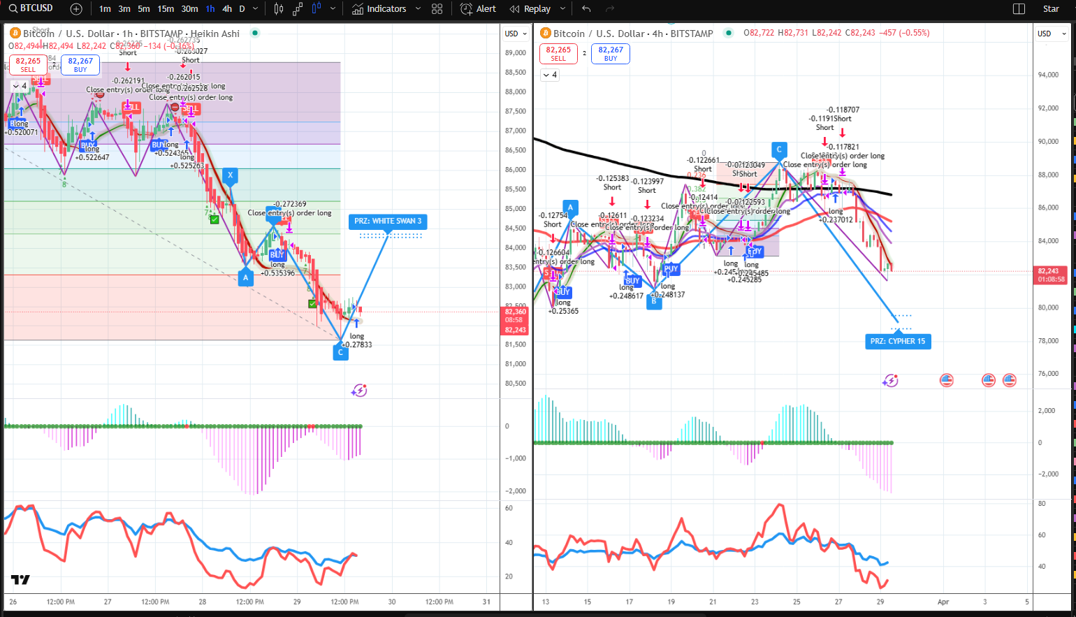The width and height of the screenshot is (1076, 617).
Task: Open indicator templates grid icon
Action: click(437, 9)
